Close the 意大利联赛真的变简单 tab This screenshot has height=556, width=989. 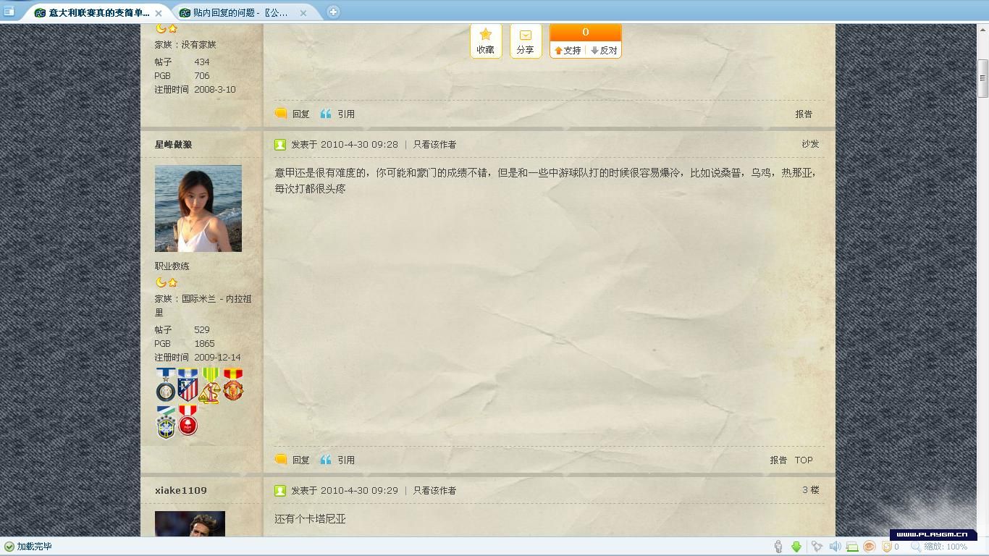pos(159,13)
